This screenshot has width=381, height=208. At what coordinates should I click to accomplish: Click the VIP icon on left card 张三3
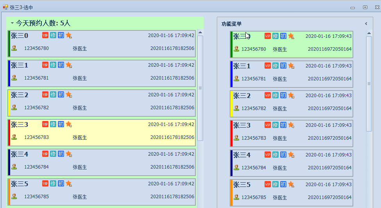click(45, 124)
